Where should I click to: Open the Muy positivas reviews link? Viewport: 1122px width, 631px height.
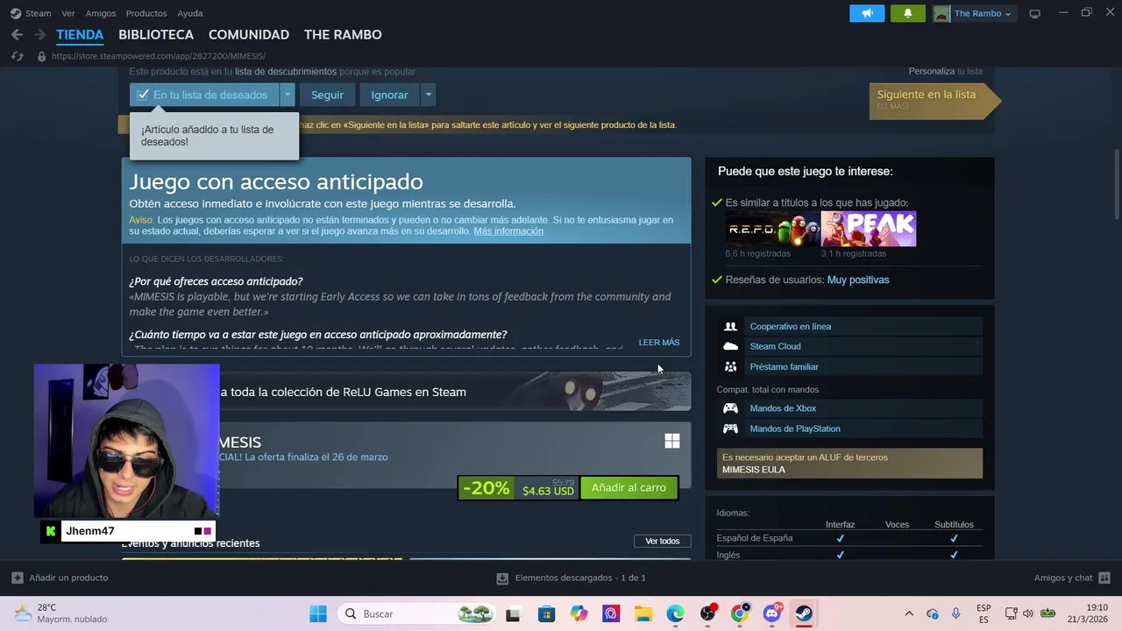tap(858, 280)
